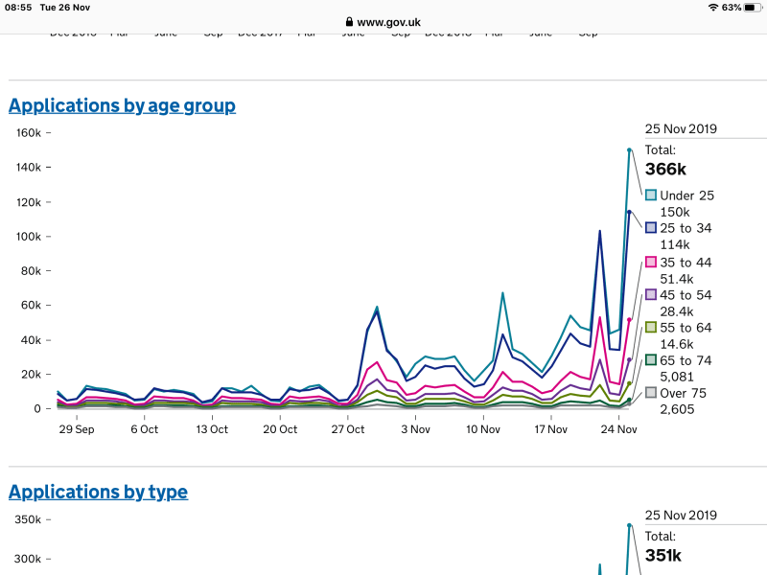Click the www.gov.uk address text

point(388,22)
